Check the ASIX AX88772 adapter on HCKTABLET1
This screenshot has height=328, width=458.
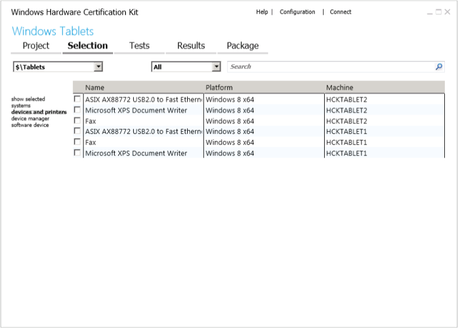[78, 131]
